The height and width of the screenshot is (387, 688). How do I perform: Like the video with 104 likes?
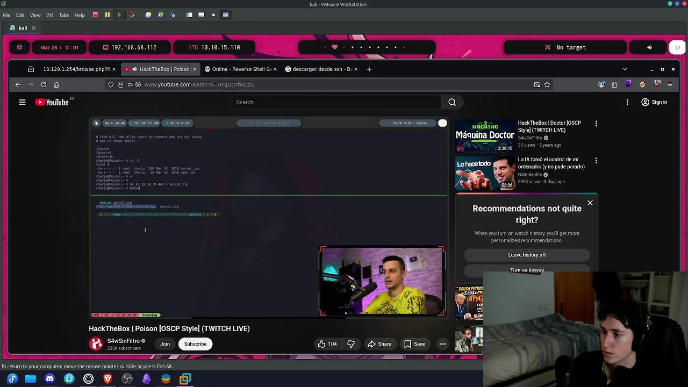pyautogui.click(x=327, y=344)
